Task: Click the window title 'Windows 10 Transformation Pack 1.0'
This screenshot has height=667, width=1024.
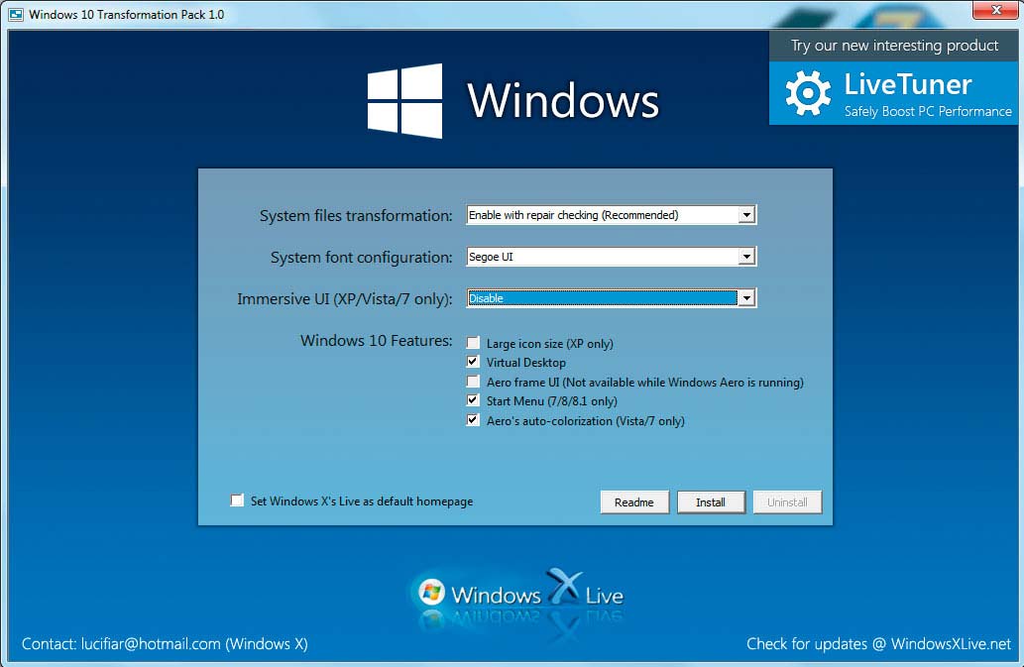Action: point(127,14)
